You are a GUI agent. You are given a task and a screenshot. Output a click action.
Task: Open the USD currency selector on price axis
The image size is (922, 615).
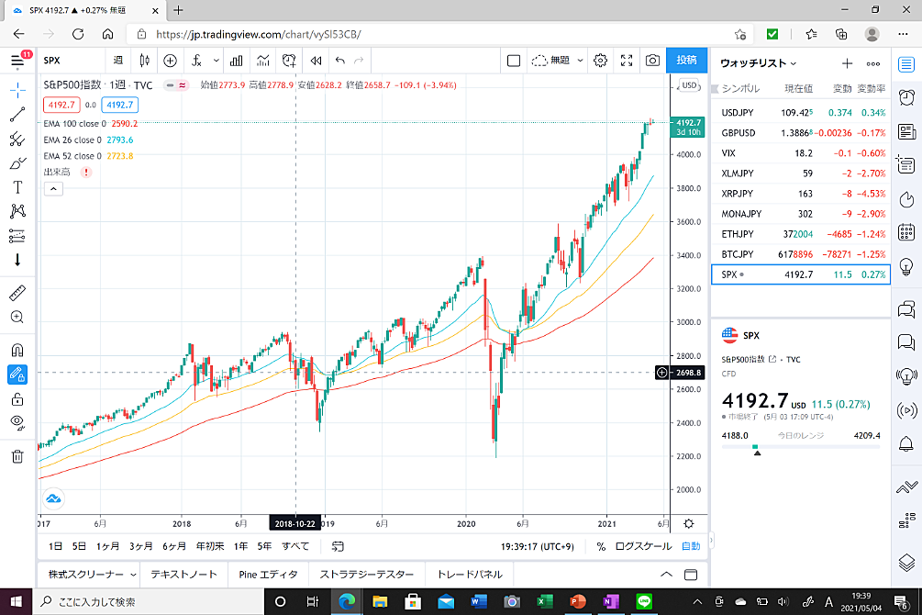coord(689,85)
